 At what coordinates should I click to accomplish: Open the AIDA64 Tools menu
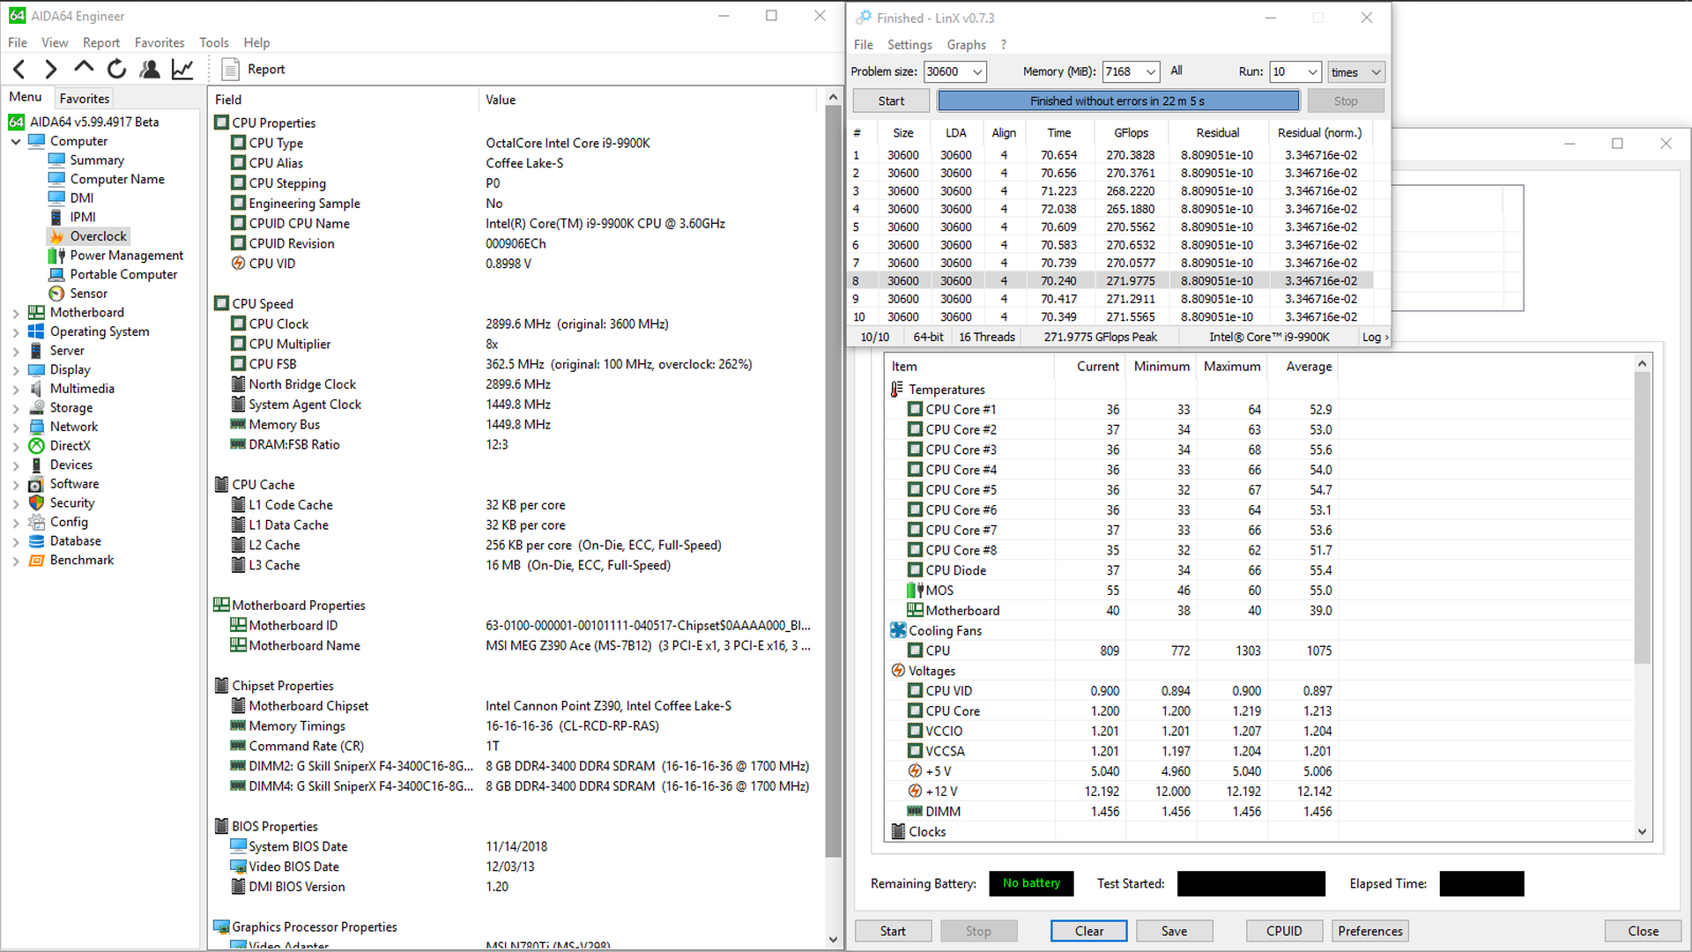(x=214, y=42)
